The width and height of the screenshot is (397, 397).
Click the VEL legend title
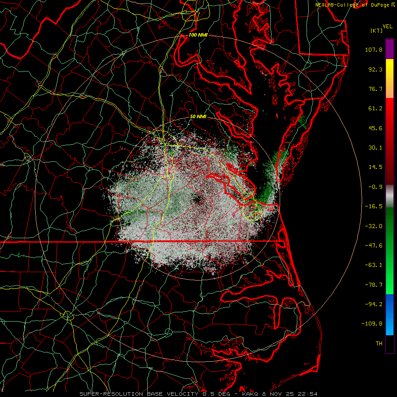click(x=387, y=26)
